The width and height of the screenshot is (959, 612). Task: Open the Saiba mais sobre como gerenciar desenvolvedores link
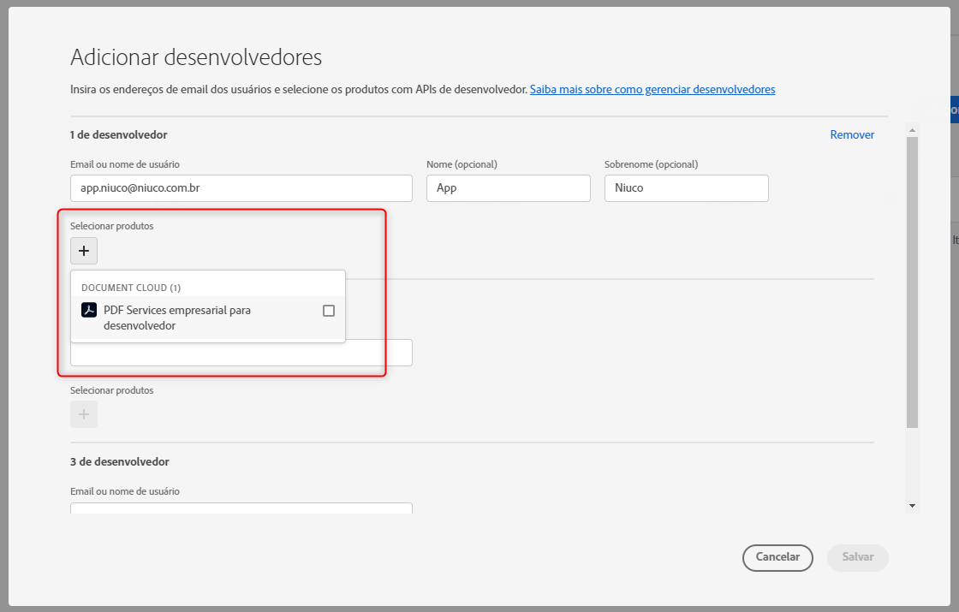pos(652,89)
